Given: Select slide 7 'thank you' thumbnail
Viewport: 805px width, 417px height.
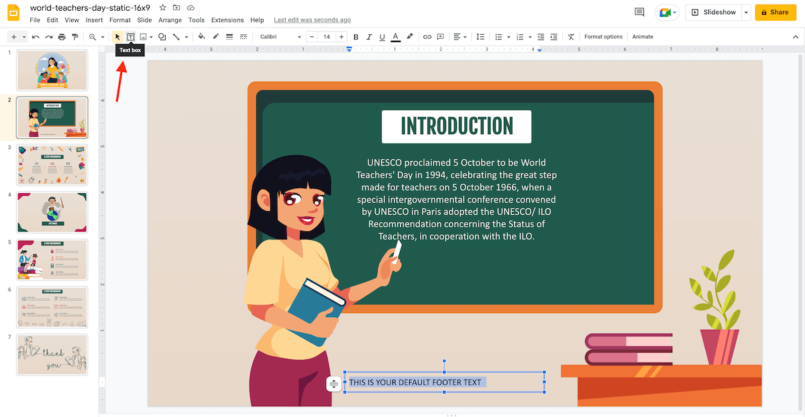Looking at the screenshot, I should tap(52, 354).
